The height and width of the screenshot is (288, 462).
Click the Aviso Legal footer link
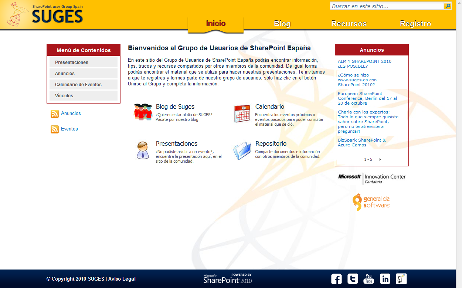coord(122,279)
